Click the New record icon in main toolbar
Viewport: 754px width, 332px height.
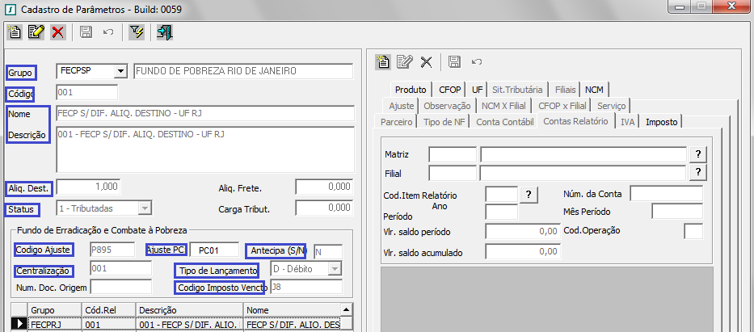pyautogui.click(x=15, y=32)
